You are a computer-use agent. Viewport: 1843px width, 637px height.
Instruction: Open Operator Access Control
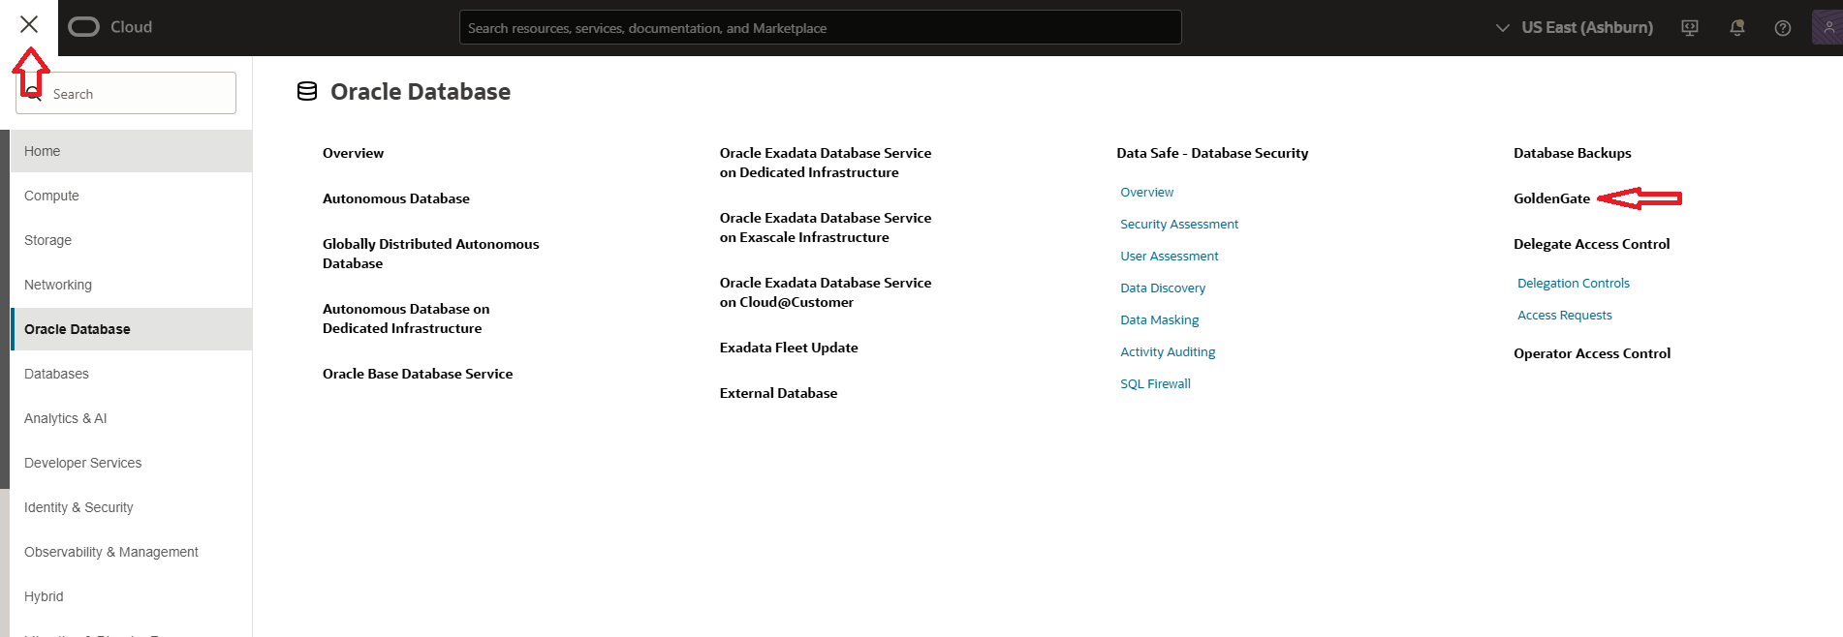pos(1592,353)
